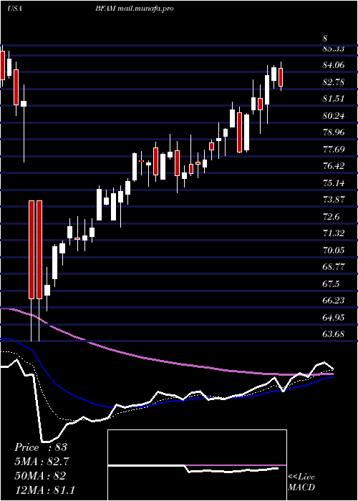The image size is (358, 501).
Task: Click the 73.87 price axis label
Action: tap(334, 200)
